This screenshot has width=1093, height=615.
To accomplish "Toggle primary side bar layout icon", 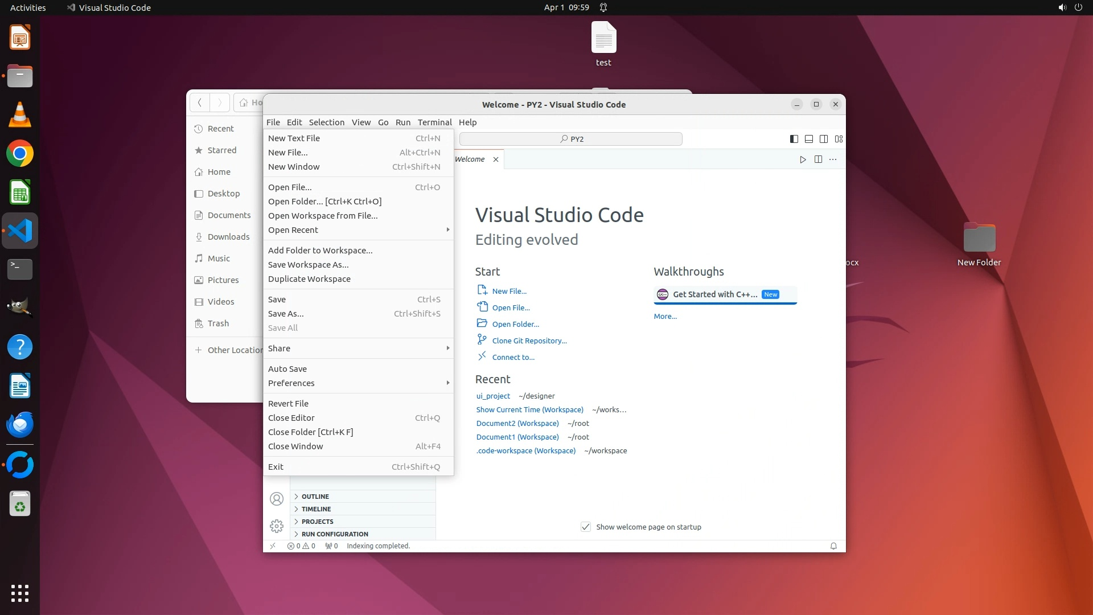I will [794, 139].
